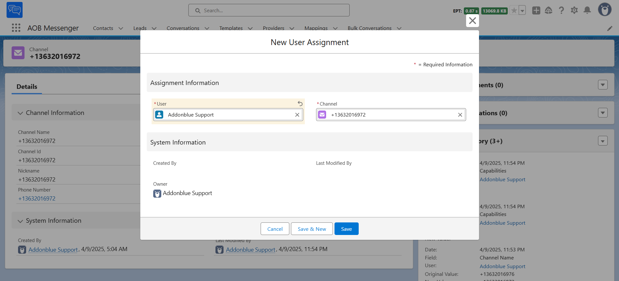The width and height of the screenshot is (619, 281).
Task: Open the +13632016972 phone number link
Action: 37,199
